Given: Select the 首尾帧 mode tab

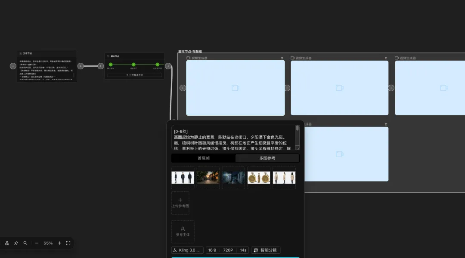Looking at the screenshot, I should coord(203,158).
